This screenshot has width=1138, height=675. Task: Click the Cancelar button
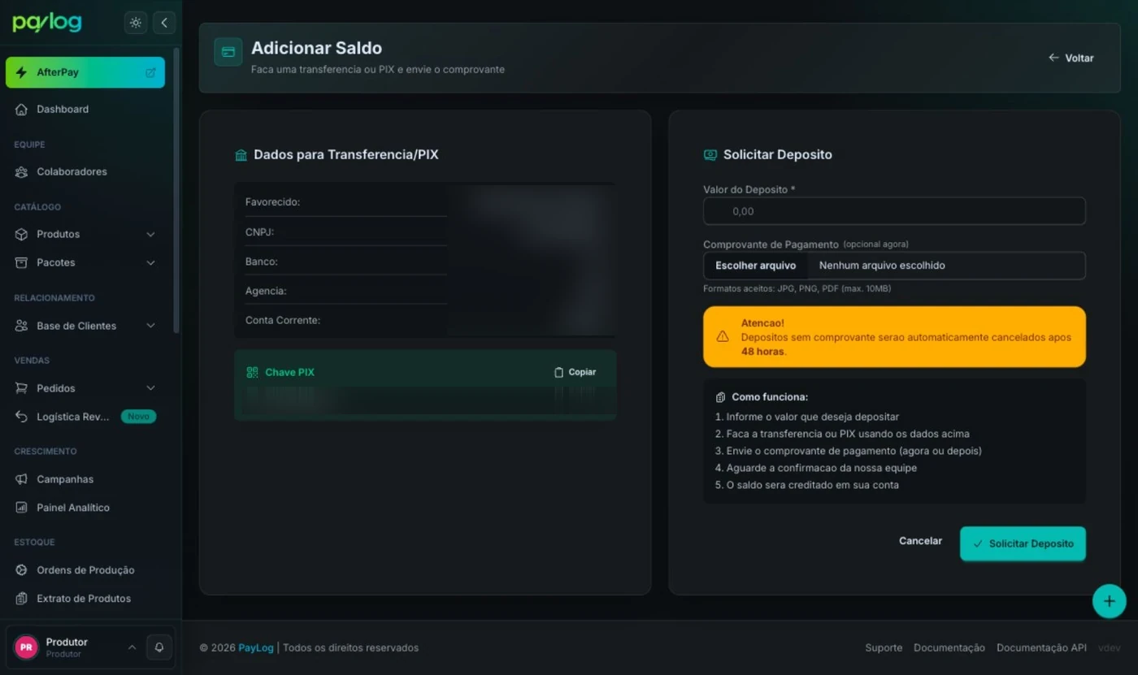(920, 541)
